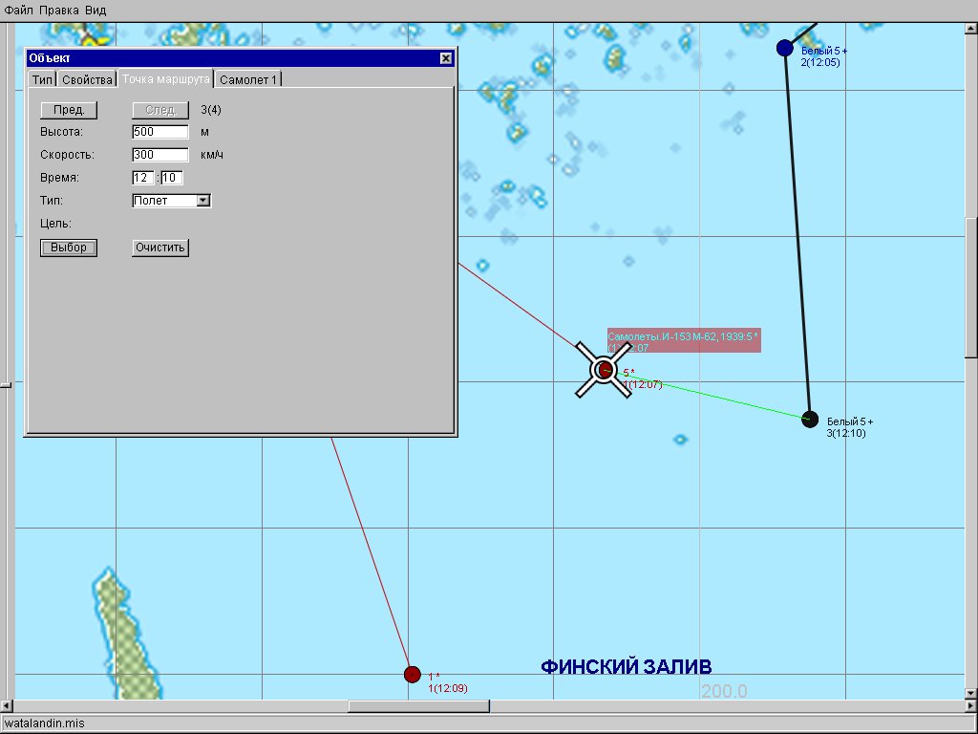
Task: Click the Очистить button
Action: tap(160, 248)
